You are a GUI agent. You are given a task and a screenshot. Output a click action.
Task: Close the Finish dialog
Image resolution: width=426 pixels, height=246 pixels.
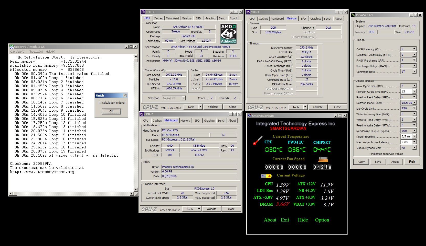125,96
